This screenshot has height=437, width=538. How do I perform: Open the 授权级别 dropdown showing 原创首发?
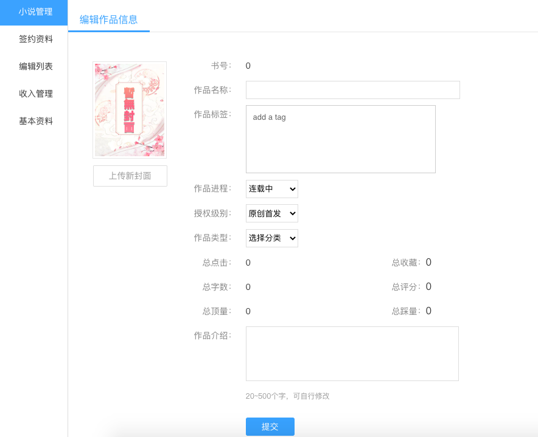coord(271,213)
